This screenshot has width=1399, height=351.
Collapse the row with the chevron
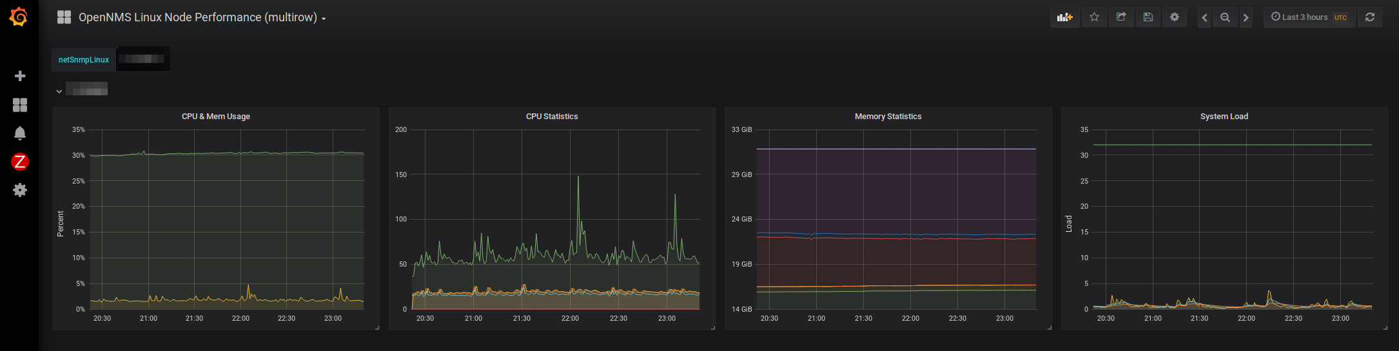click(59, 91)
